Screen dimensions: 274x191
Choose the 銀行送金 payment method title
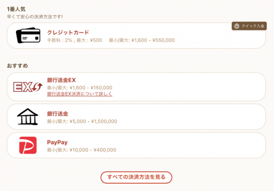point(58,114)
